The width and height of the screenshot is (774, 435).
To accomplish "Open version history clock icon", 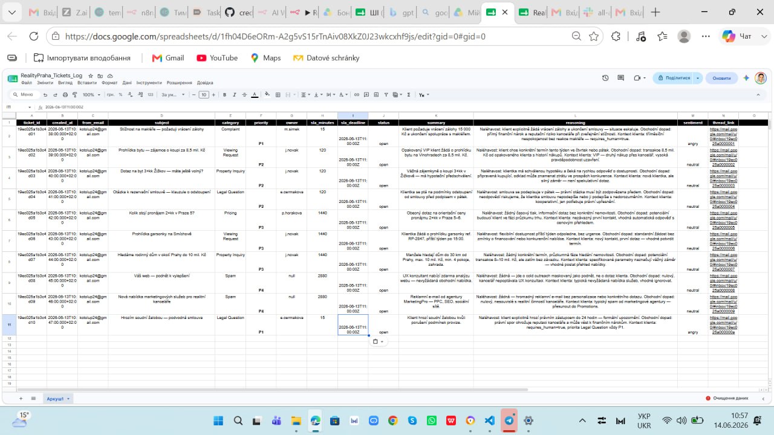I will pyautogui.click(x=605, y=78).
